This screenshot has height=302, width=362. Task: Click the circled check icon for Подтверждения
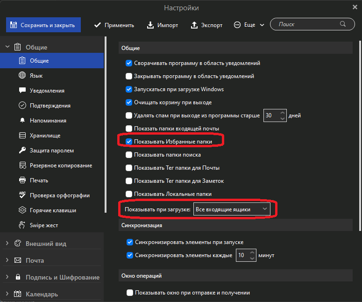(22, 105)
